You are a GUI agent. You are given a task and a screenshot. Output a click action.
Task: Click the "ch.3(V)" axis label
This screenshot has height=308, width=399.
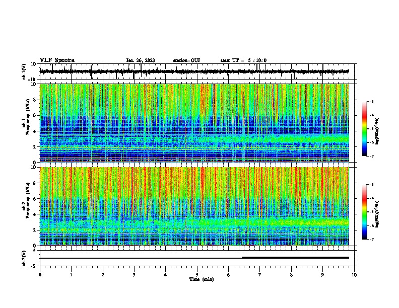[24, 258]
